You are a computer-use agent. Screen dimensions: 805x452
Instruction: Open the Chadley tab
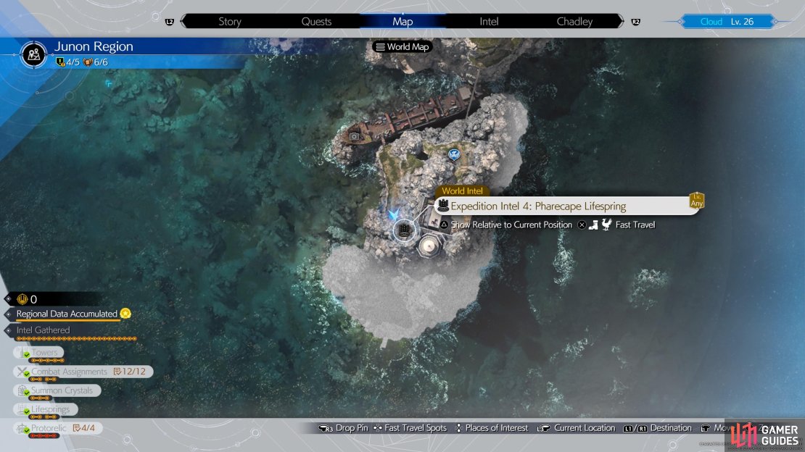coord(574,22)
